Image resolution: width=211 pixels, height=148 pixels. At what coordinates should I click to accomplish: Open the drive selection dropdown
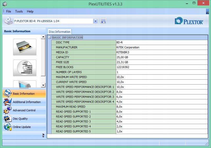[x=95, y=21]
